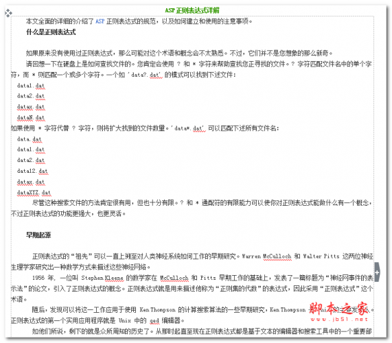Click the name 'Stephen Kleene' in text
This screenshot has width=392, height=343.
click(x=102, y=278)
